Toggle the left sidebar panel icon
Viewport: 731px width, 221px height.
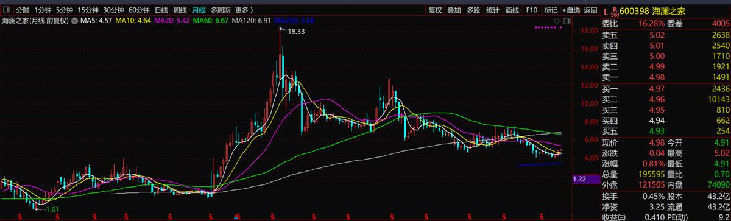(x=7, y=10)
